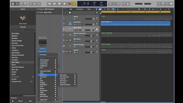The image size is (183, 103).
Task: Solo the Vocal One track
Action: point(77,24)
